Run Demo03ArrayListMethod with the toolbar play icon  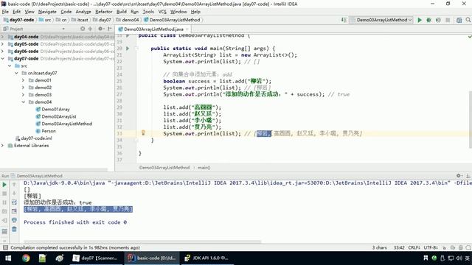coord(420,20)
